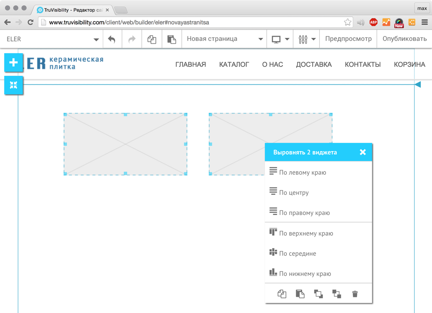Click bring-to-front icon in align panel
The height and width of the screenshot is (313, 432).
click(319, 294)
